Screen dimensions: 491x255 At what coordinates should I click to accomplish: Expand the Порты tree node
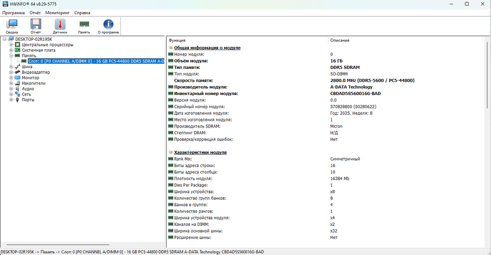coord(11,100)
